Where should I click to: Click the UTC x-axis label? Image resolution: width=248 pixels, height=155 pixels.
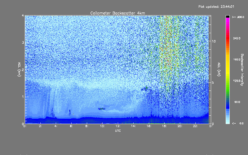pyautogui.click(x=118, y=131)
